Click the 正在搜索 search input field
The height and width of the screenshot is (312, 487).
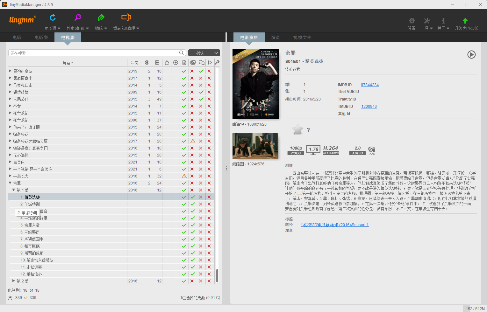[x=94, y=53]
